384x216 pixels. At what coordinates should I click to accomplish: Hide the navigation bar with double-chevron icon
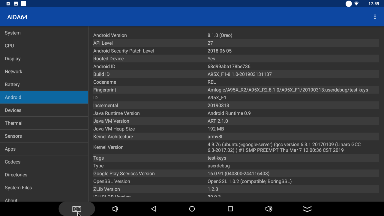tap(307, 209)
